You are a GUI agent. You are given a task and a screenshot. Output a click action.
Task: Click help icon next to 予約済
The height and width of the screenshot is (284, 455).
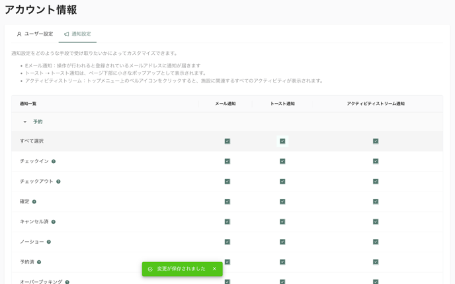(39, 262)
